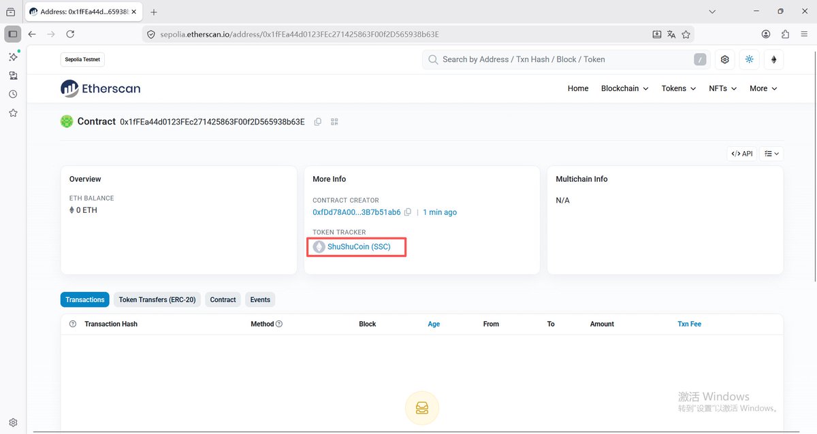Image resolution: width=817 pixels, height=434 pixels.
Task: Translate this page icon
Action: point(671,34)
